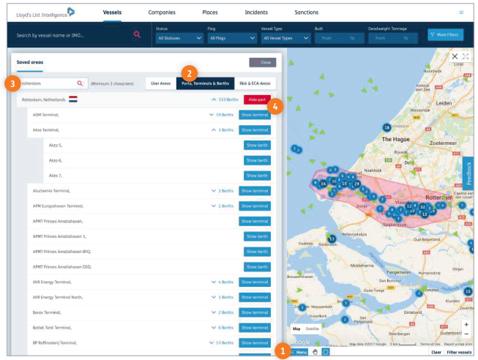Collapse Rotterdam's 133 Berths list
Image resolution: width=478 pixels, height=360 pixels.
coord(225,100)
